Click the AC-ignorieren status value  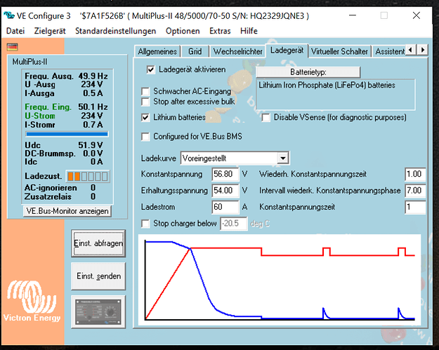[x=93, y=188]
